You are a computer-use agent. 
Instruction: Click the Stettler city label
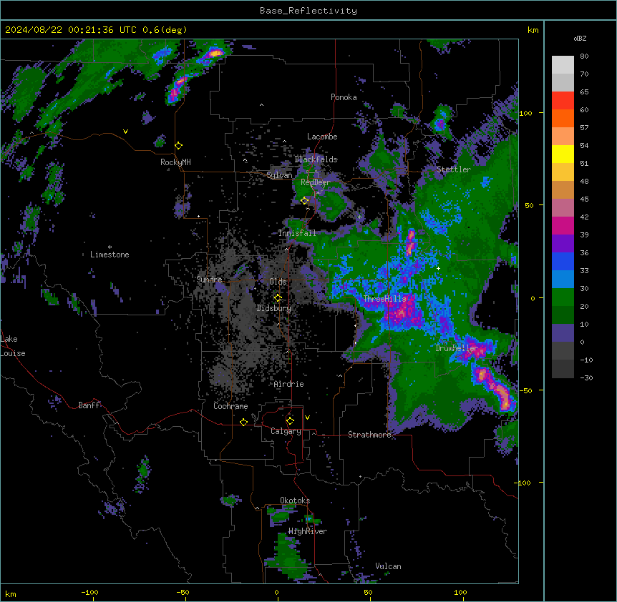pyautogui.click(x=454, y=169)
